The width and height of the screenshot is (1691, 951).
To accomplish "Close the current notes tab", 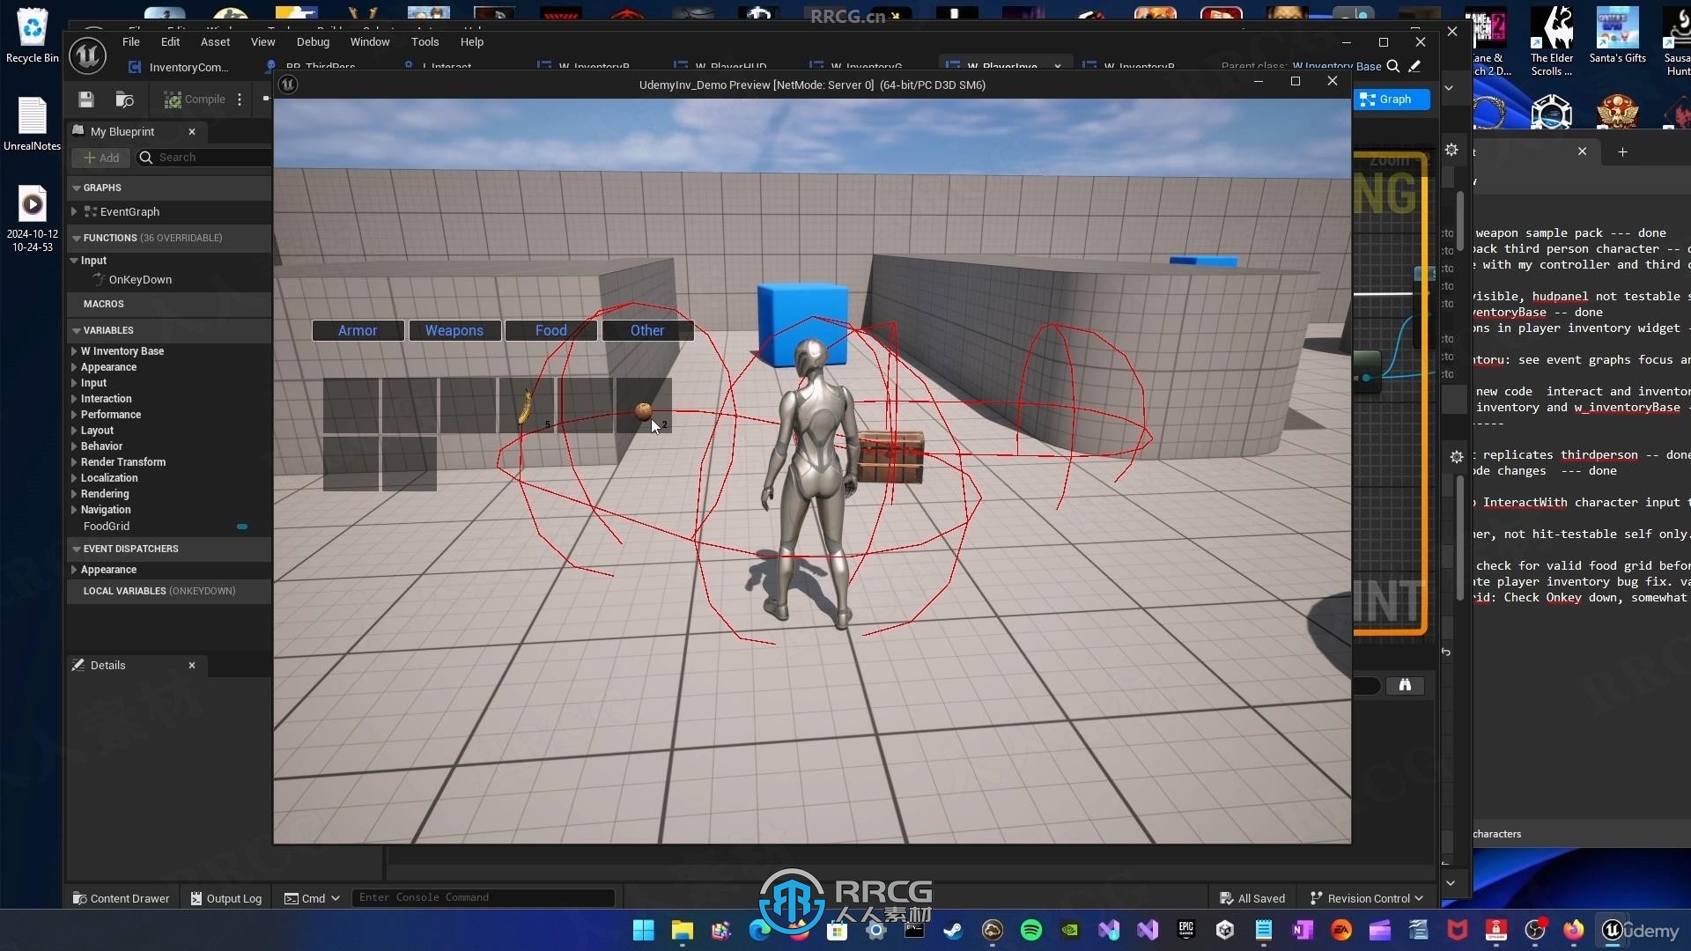I will pyautogui.click(x=1582, y=151).
